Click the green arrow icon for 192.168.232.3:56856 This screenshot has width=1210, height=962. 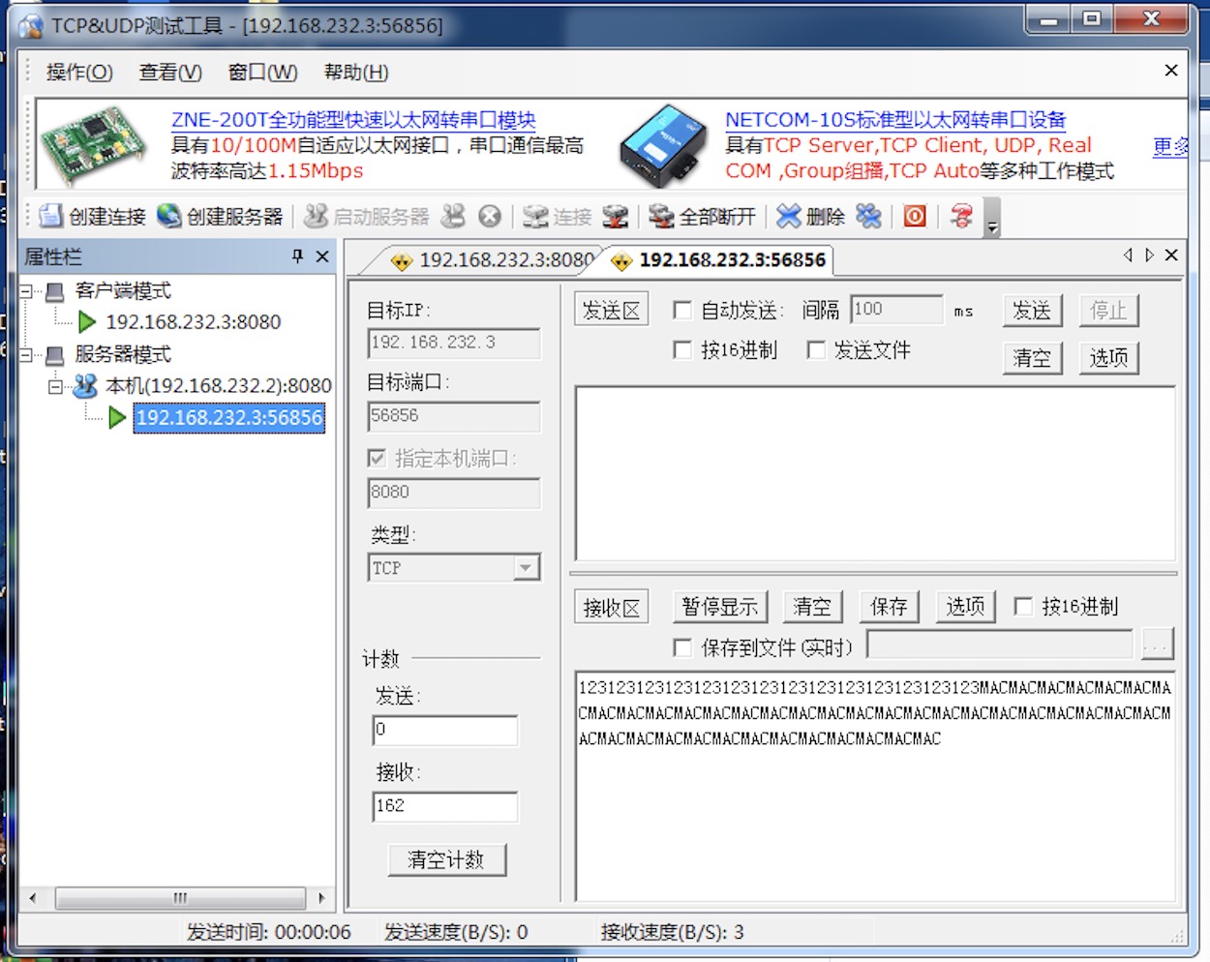click(x=117, y=417)
